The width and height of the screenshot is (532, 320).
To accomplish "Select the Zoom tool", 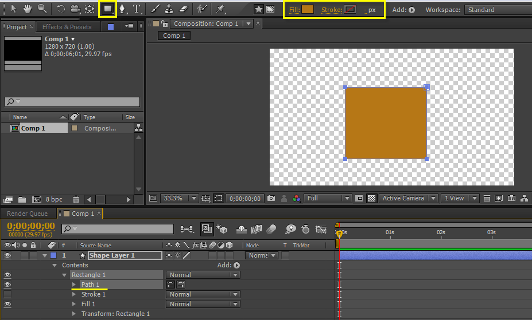I will click(42, 9).
